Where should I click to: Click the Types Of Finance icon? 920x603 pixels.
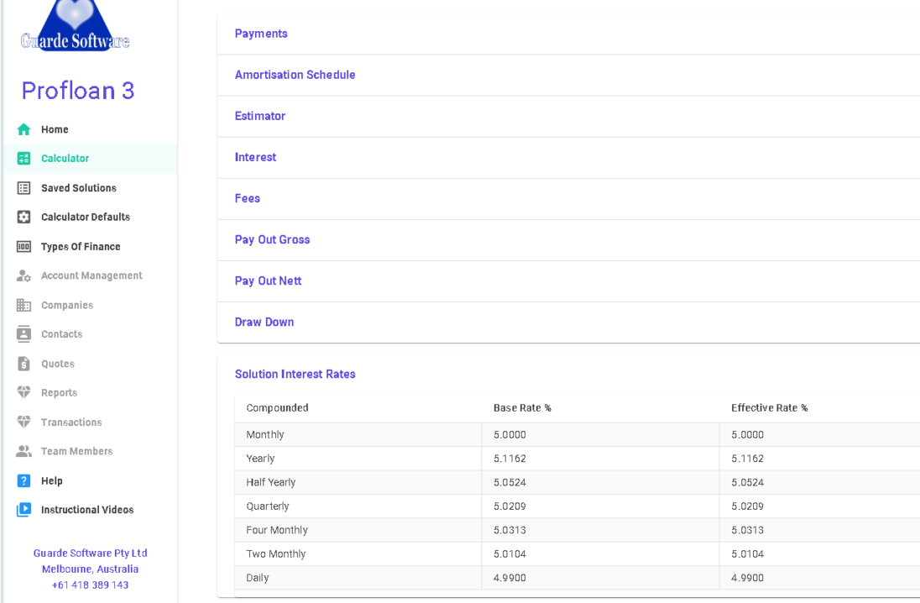pyautogui.click(x=24, y=247)
